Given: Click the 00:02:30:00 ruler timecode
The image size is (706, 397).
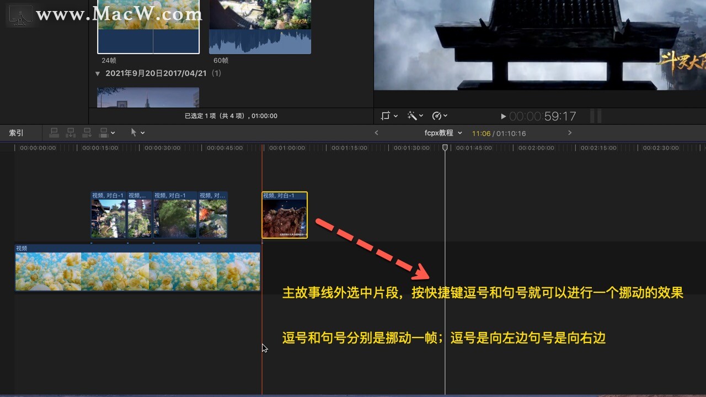Looking at the screenshot, I should point(661,148).
